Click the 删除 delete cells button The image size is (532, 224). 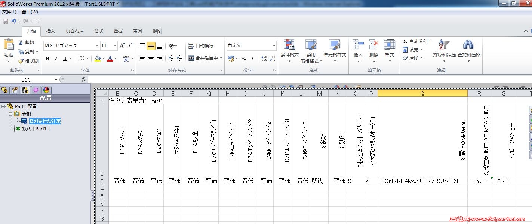point(374,50)
